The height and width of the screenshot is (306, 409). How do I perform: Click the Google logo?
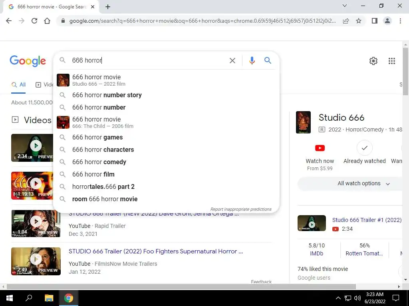[x=28, y=61]
